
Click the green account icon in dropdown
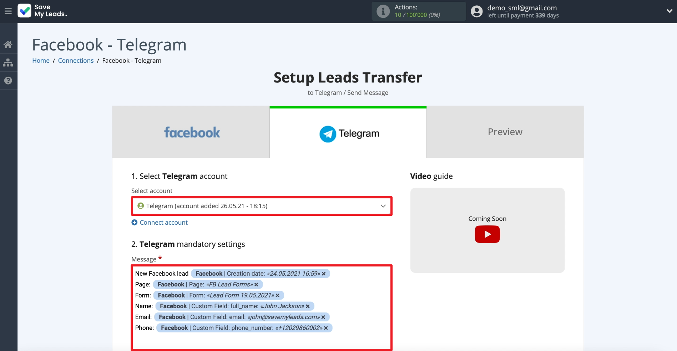point(141,206)
